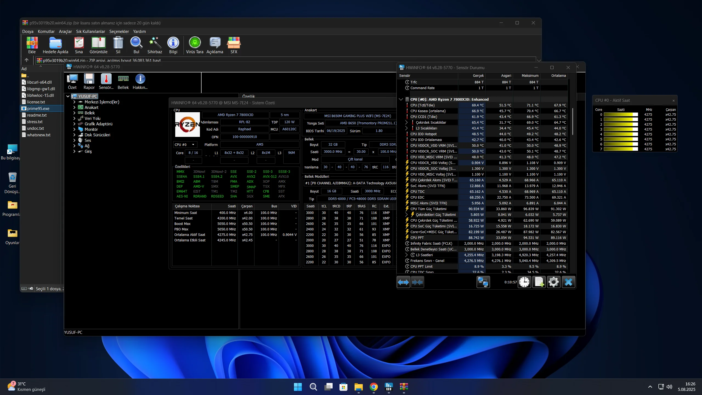Select prime95.exe in the file list
Image resolution: width=702 pixels, height=395 pixels.
click(38, 109)
